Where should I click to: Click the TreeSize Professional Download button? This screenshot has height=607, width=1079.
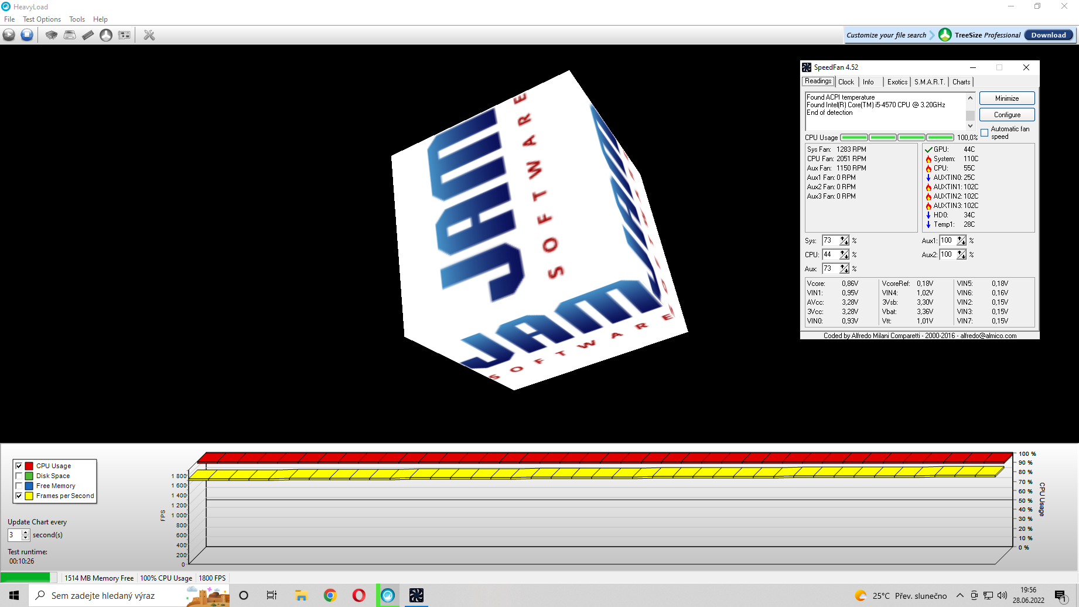tap(1049, 35)
